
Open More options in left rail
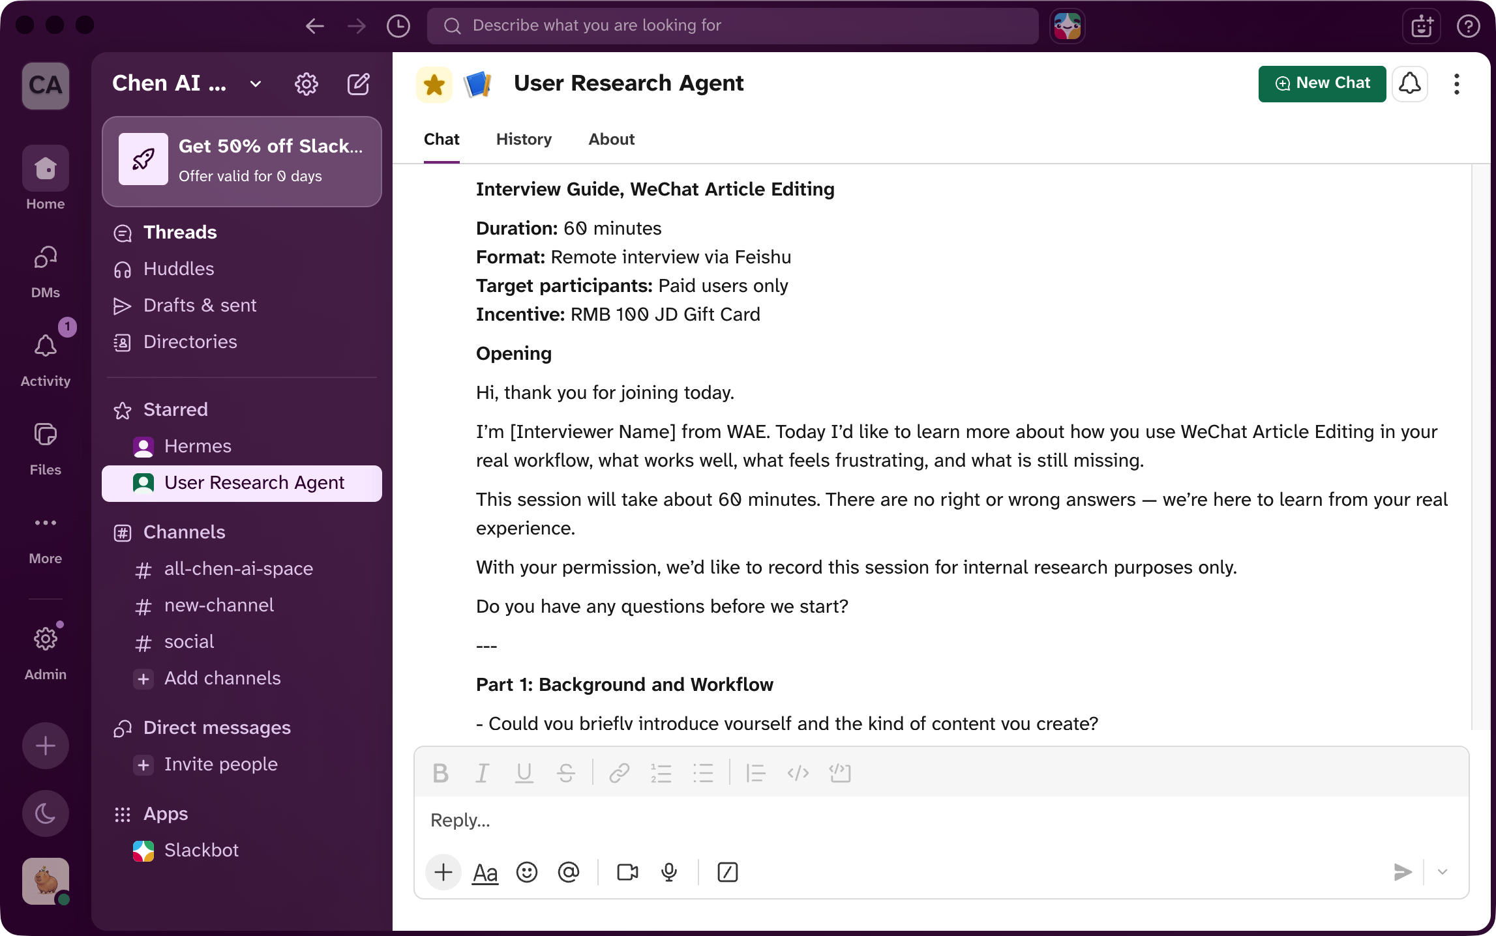pyautogui.click(x=46, y=538)
